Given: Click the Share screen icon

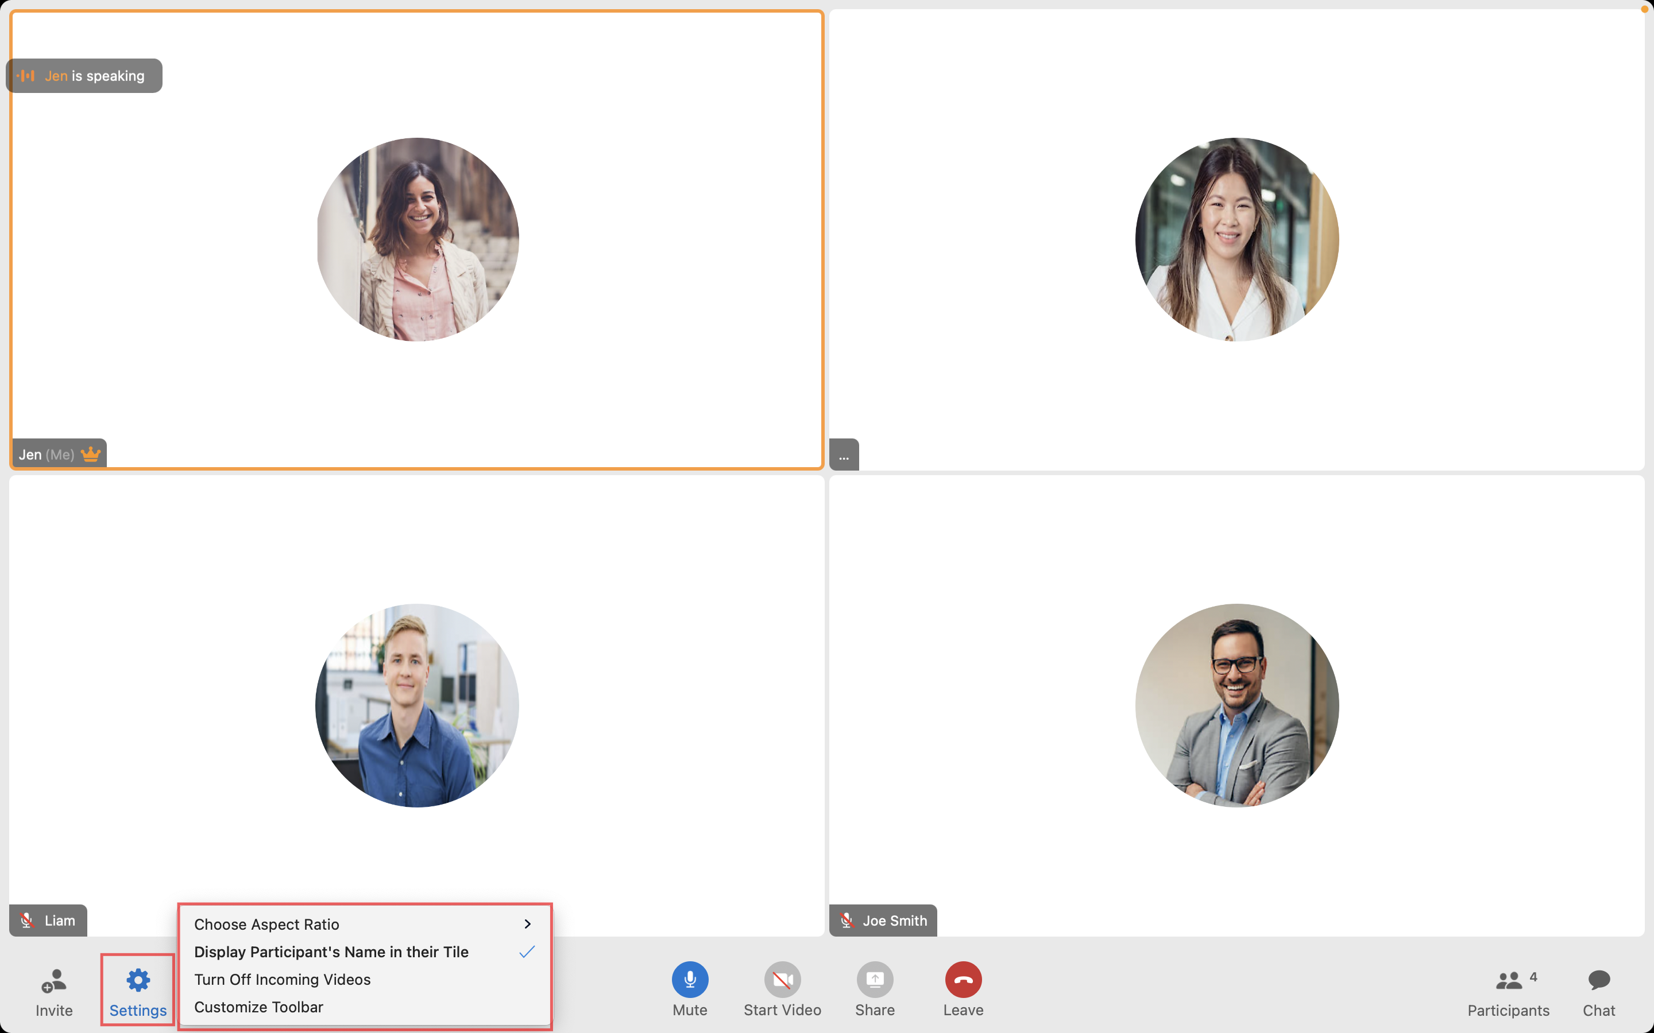Looking at the screenshot, I should click(x=874, y=980).
